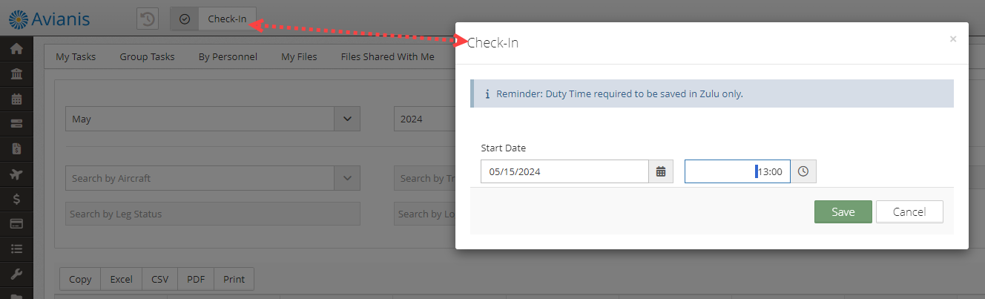Open the dollar sign sidebar icon
The width and height of the screenshot is (985, 299).
16,198
